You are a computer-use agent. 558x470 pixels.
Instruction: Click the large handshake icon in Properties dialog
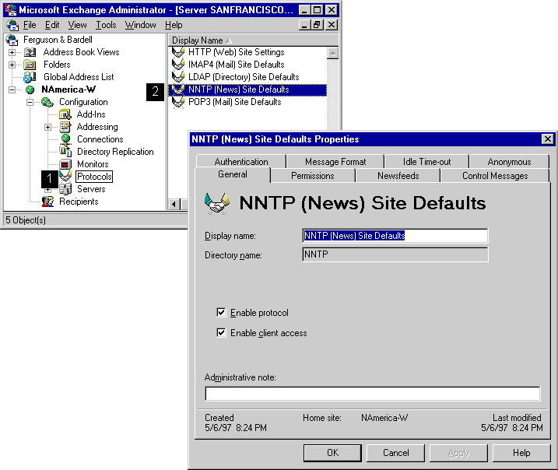[217, 204]
